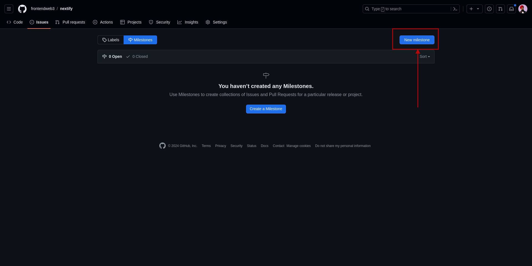The height and width of the screenshot is (266, 532).
Task: Open the issues shortcut icon in header
Action: pyautogui.click(x=489, y=9)
